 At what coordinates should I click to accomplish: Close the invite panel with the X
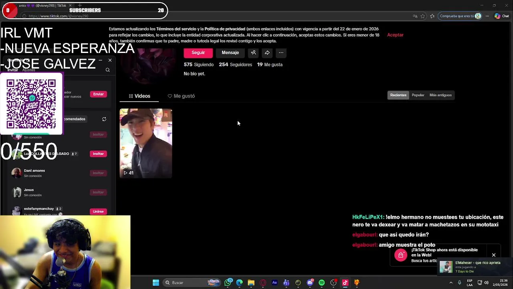click(x=110, y=60)
